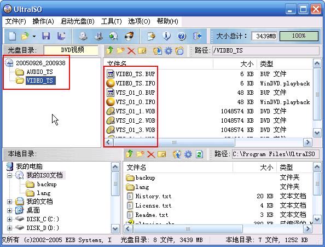Screen dimensions: 325x247
Task: Select the AUDIO_TS folder in disc tree
Action: click(39, 72)
